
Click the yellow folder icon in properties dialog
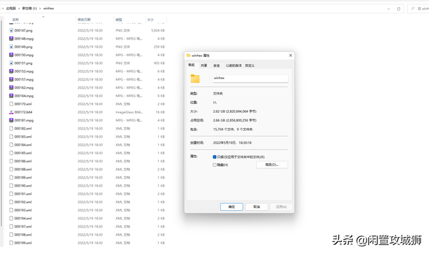pyautogui.click(x=195, y=79)
